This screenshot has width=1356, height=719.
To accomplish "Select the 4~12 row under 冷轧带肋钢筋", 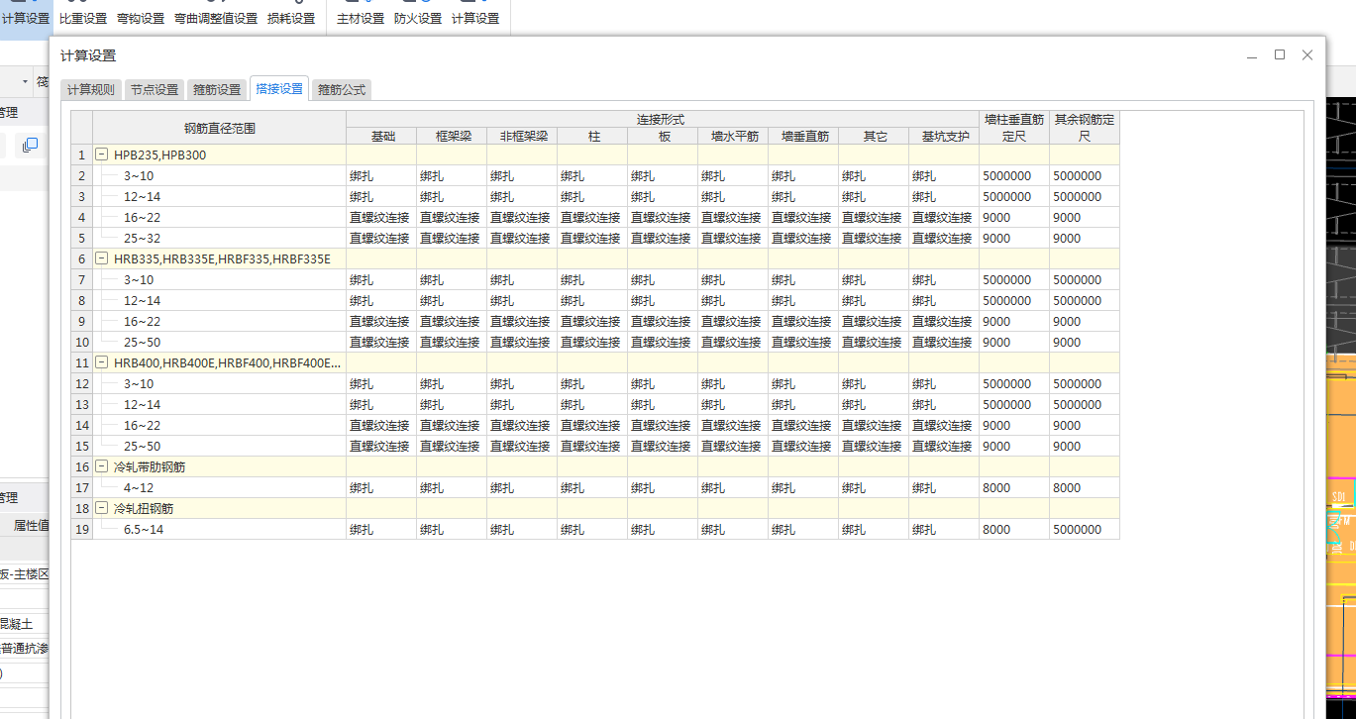I will coord(220,488).
